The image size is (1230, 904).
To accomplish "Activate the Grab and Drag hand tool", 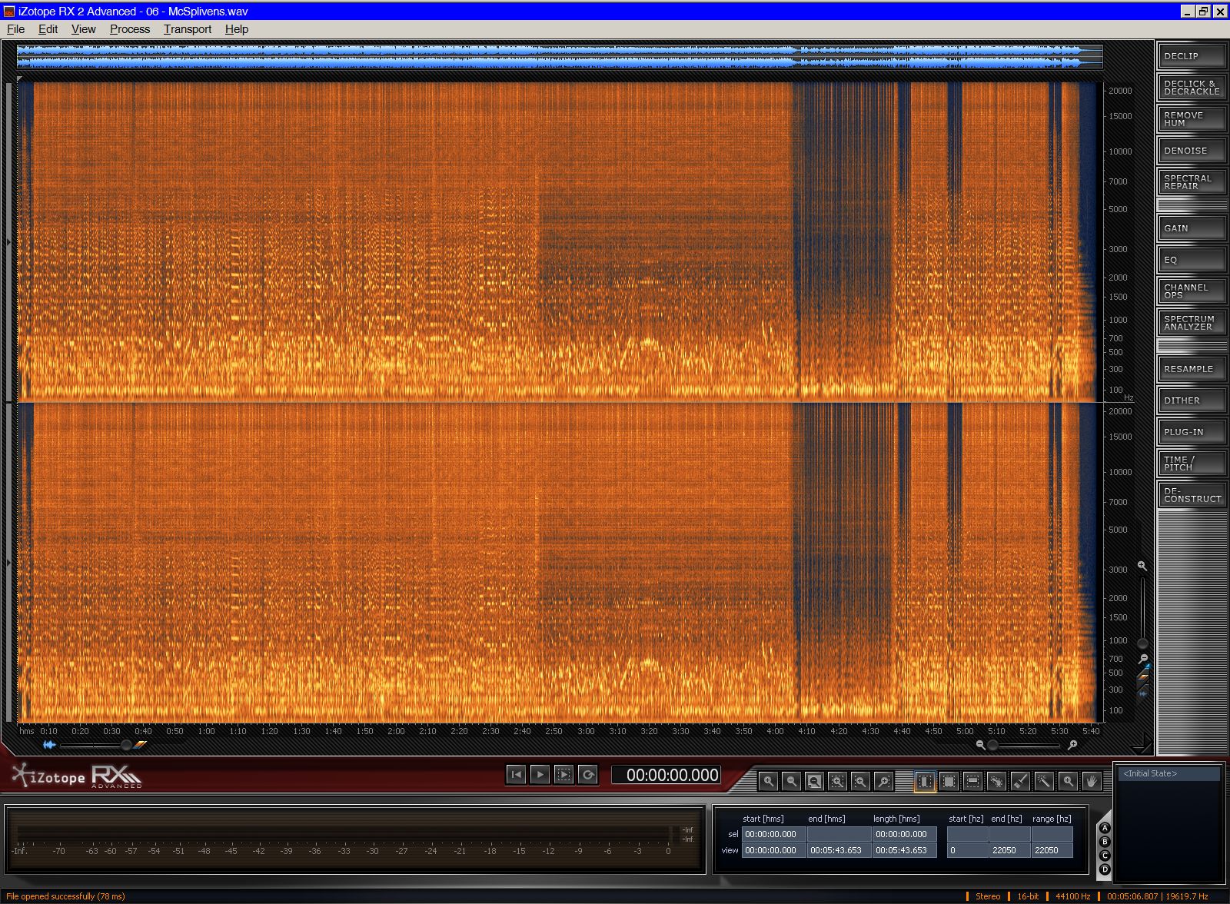I will 1091,782.
